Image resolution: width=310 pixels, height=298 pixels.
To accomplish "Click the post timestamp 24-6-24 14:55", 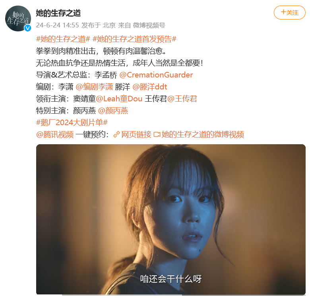I will click(x=57, y=25).
